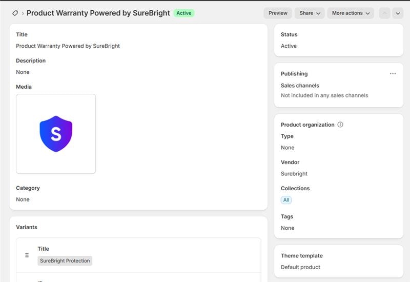Screen dimensions: 410x282
Task: Click the Variants section heading
Action: click(x=27, y=227)
